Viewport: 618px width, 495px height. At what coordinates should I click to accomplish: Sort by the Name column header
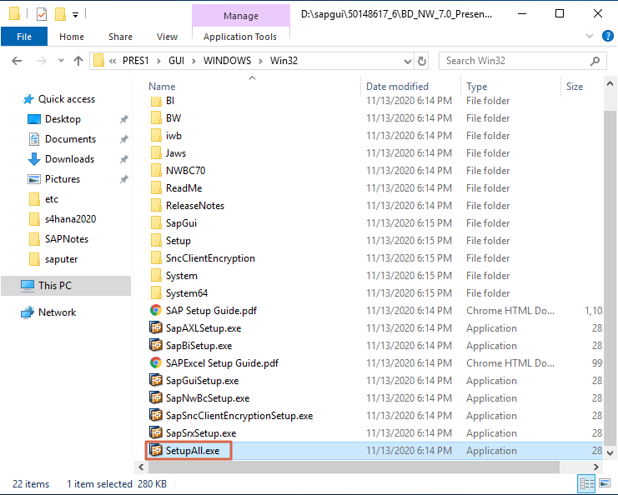click(x=162, y=86)
